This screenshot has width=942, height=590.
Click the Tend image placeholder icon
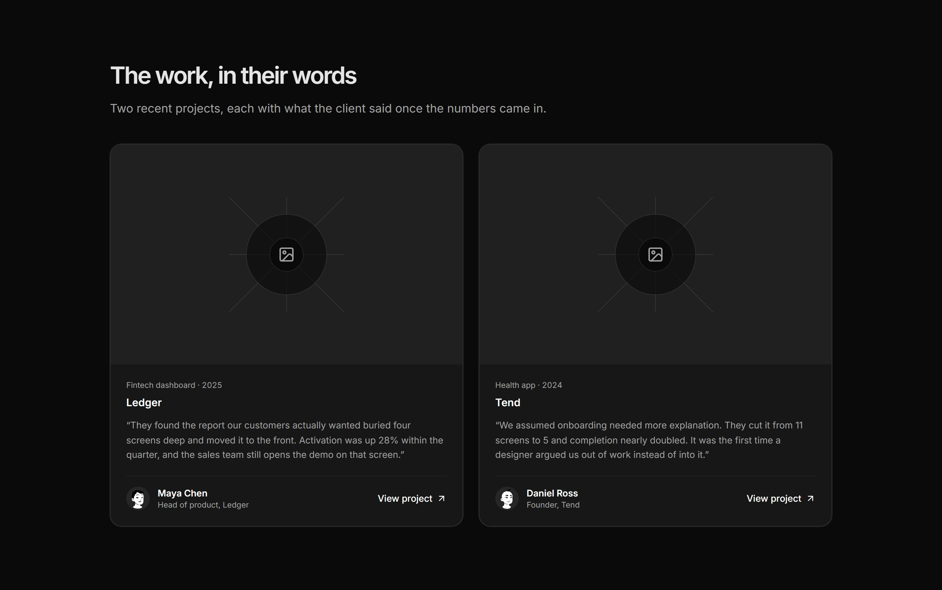[x=655, y=254]
